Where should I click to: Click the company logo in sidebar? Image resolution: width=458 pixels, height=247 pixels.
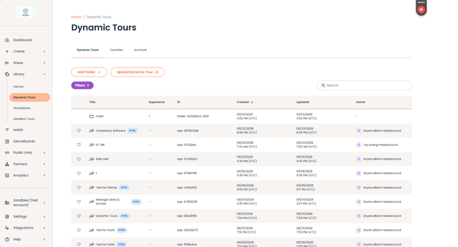click(x=26, y=12)
